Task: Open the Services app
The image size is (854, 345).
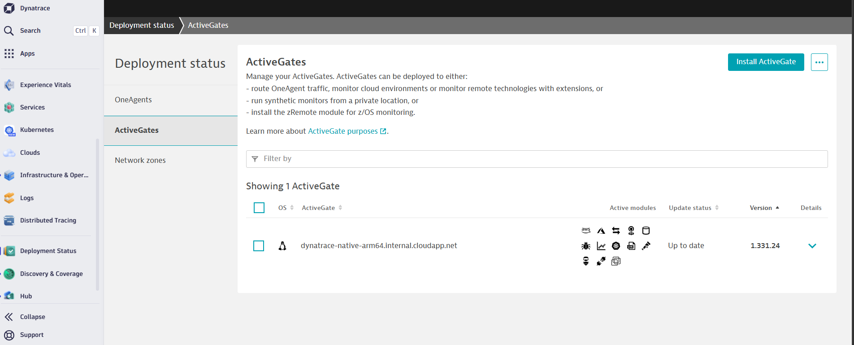Action: [32, 107]
